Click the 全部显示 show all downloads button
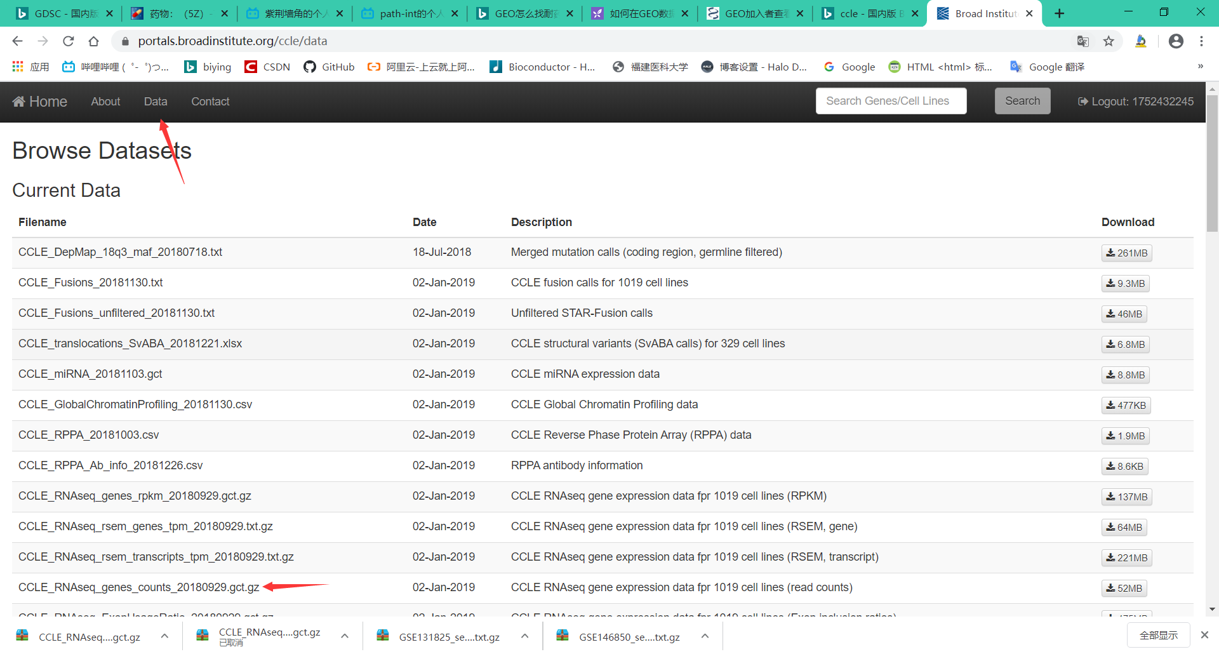1219x654 pixels. tap(1158, 635)
